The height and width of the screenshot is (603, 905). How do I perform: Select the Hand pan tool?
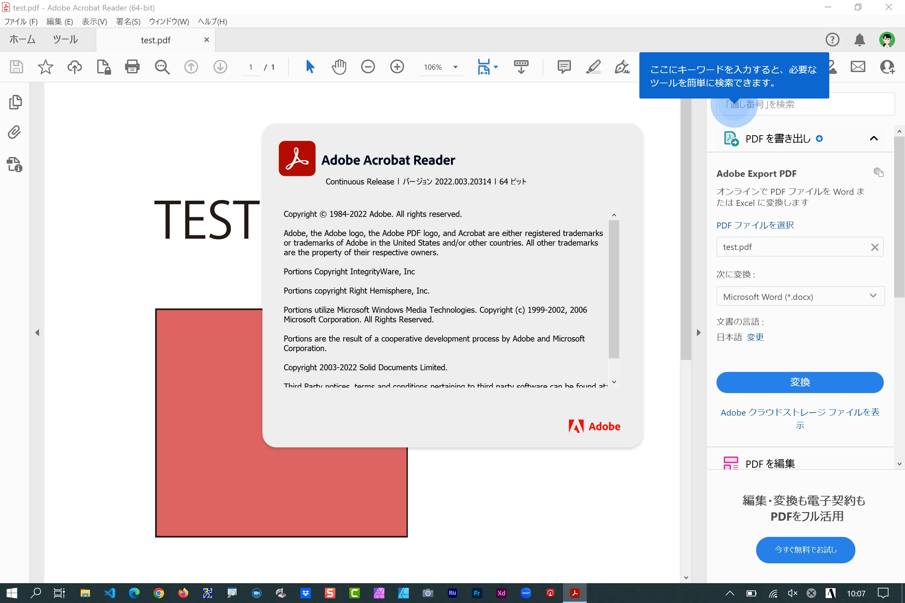pyautogui.click(x=339, y=67)
